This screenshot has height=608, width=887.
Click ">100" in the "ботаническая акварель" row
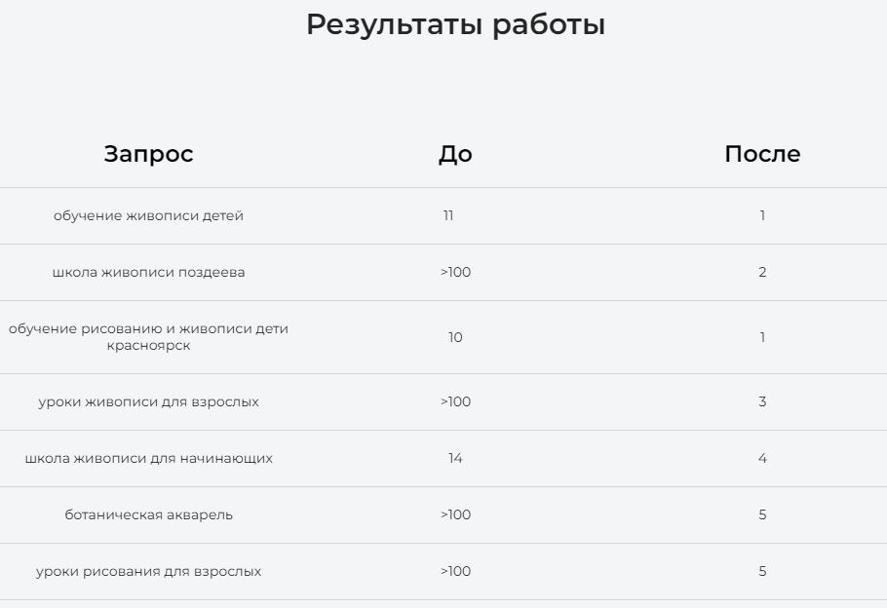[x=455, y=514]
